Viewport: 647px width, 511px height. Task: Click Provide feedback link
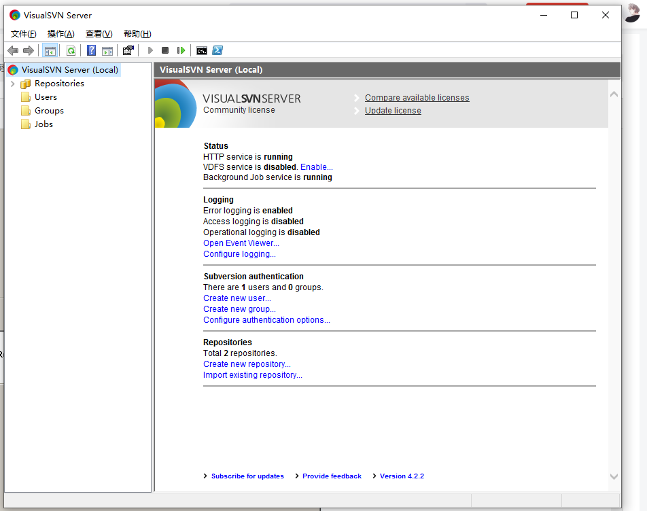[x=332, y=476]
